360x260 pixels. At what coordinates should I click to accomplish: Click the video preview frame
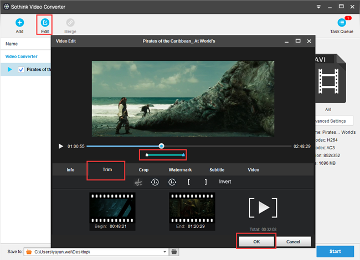pyautogui.click(x=183, y=98)
